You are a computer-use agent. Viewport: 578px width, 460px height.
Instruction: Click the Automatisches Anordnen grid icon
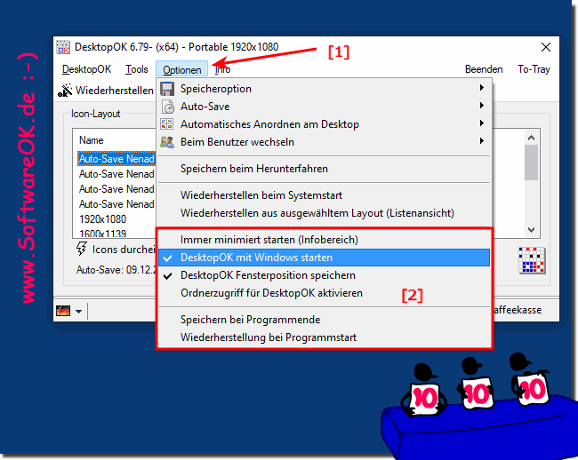pyautogui.click(x=167, y=124)
